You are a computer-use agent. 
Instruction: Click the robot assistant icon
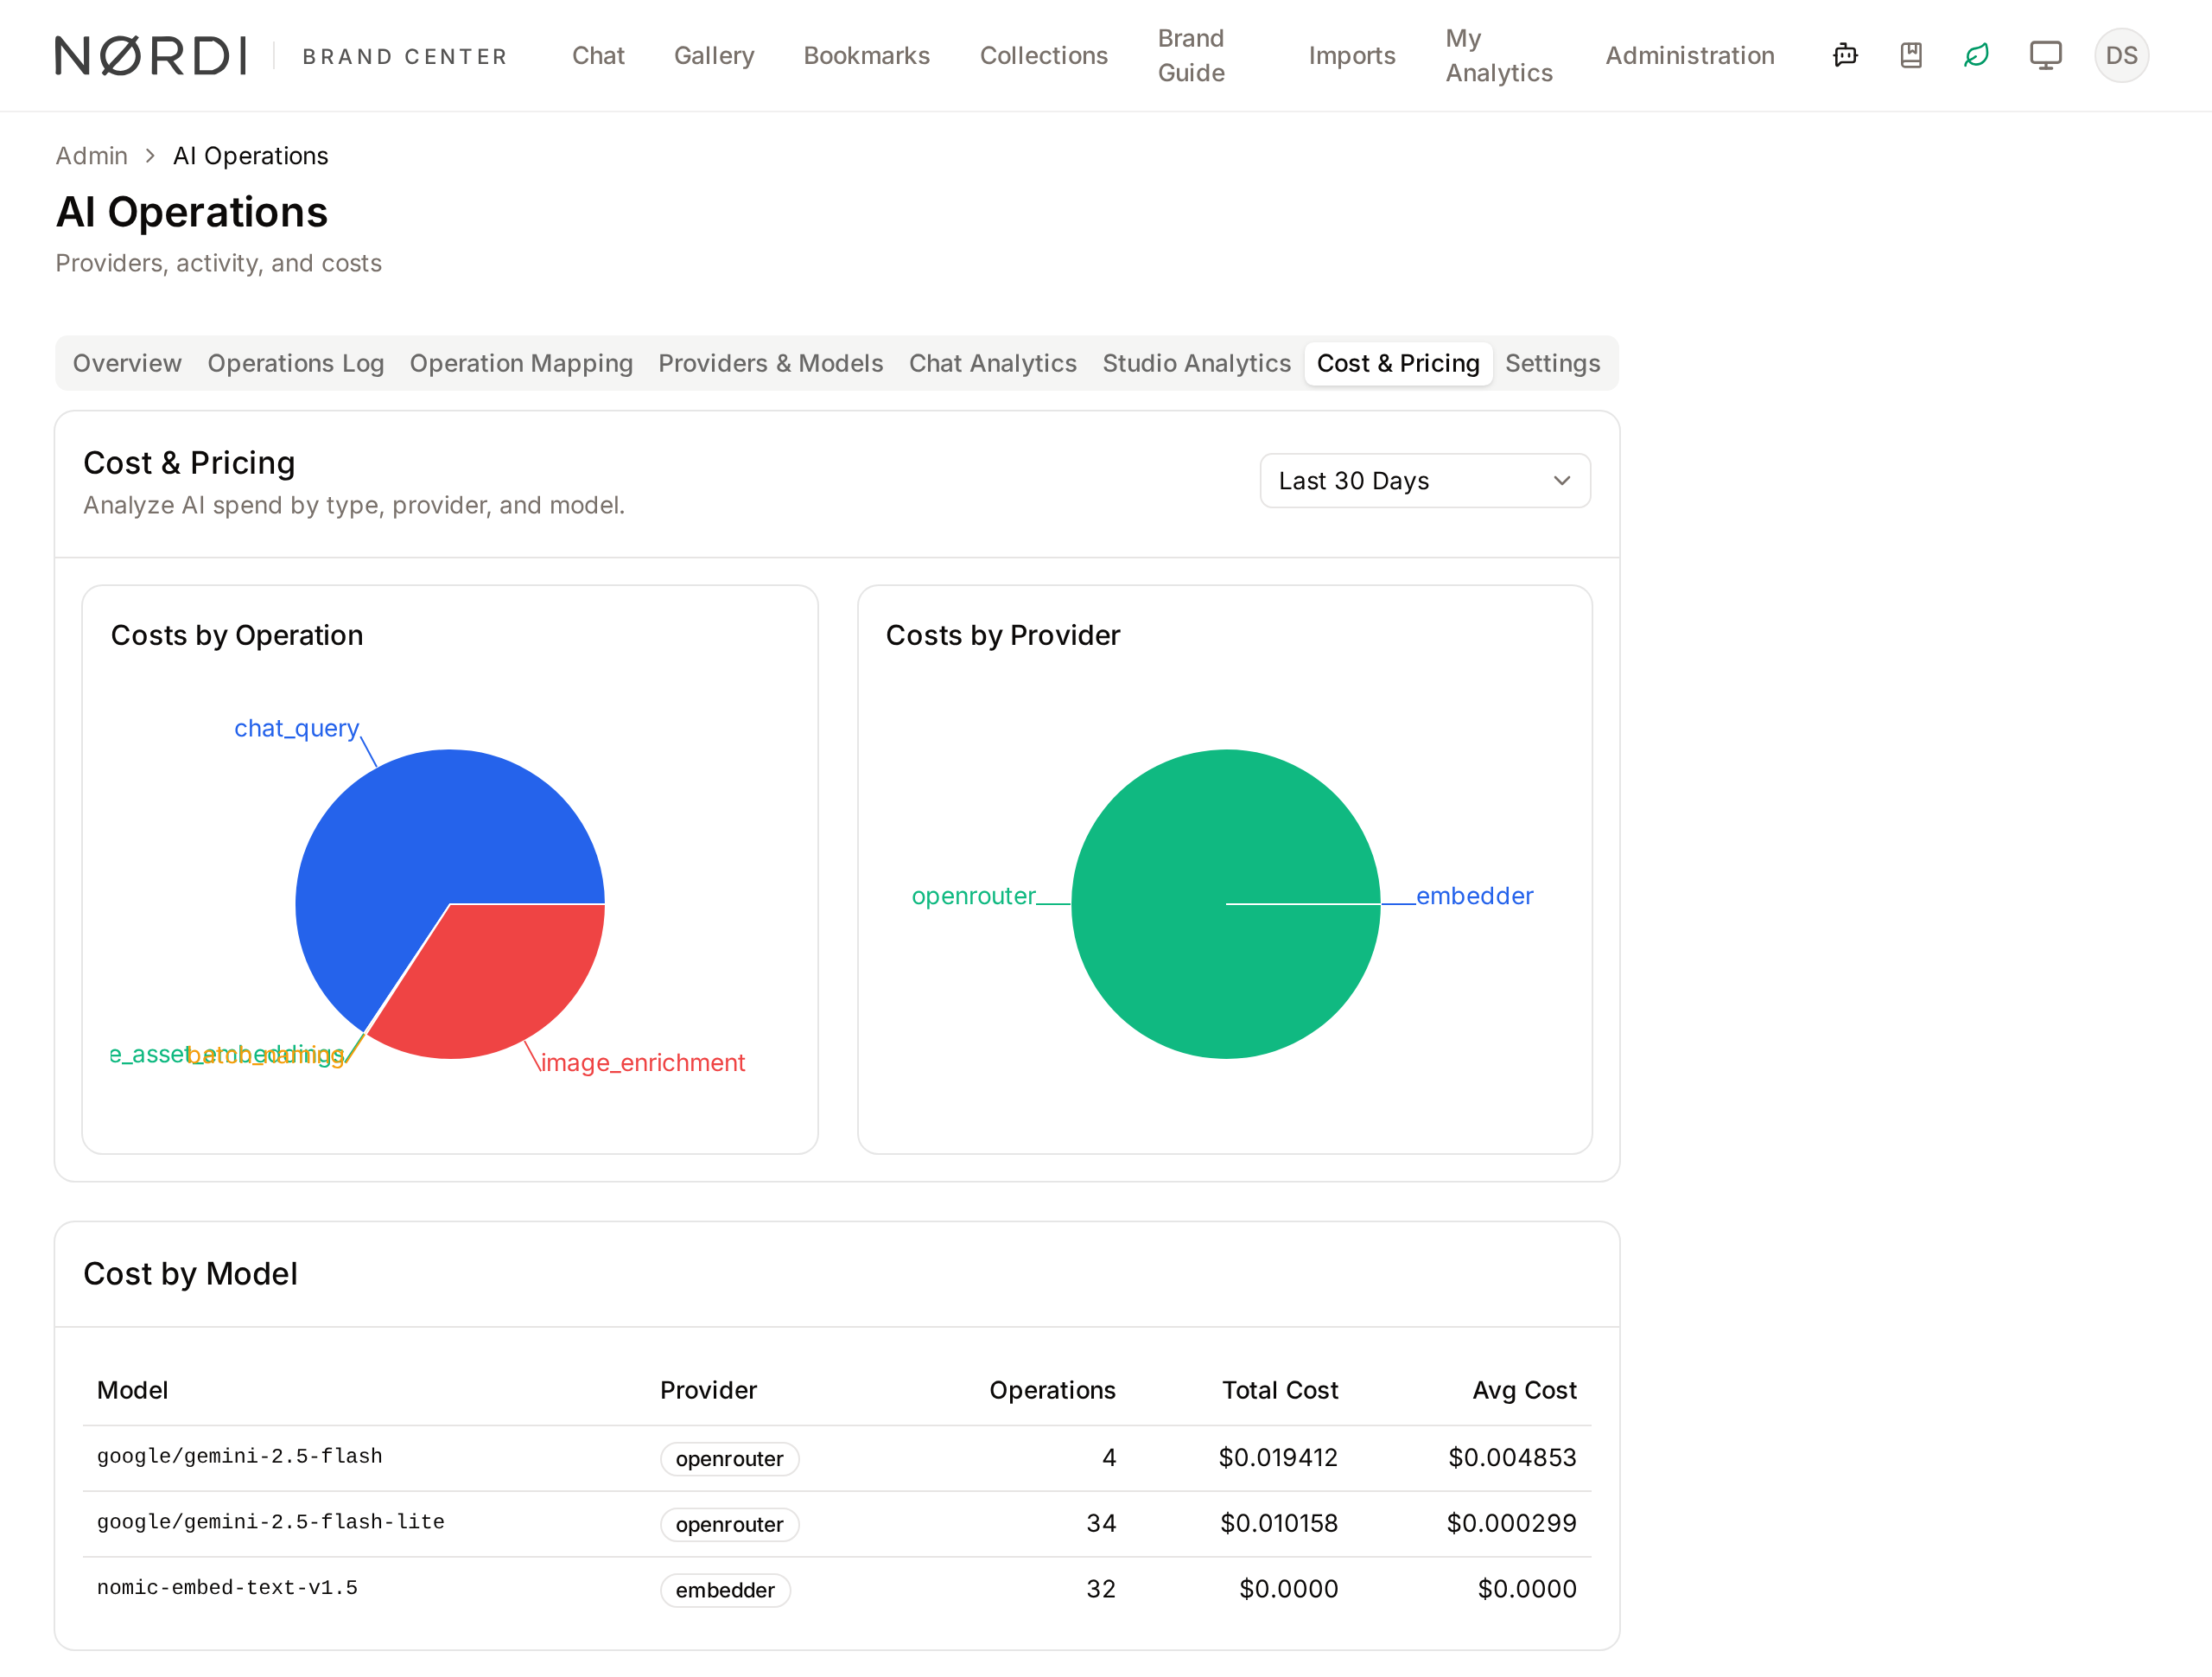1845,55
